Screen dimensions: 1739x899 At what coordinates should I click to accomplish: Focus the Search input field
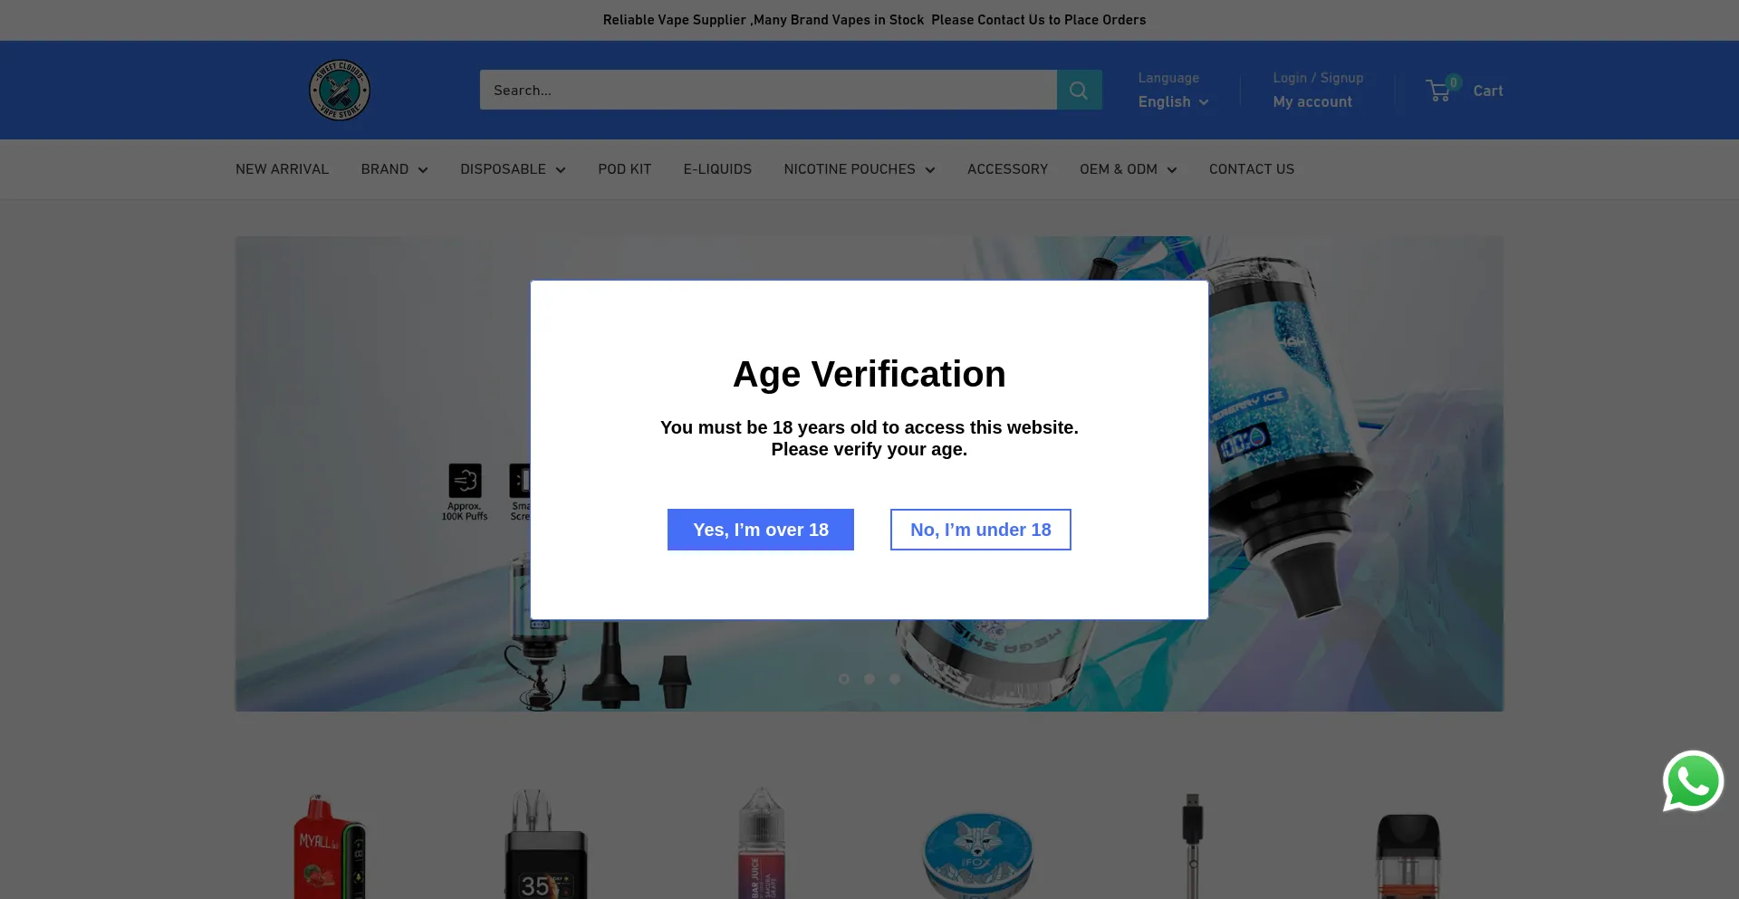(767, 90)
